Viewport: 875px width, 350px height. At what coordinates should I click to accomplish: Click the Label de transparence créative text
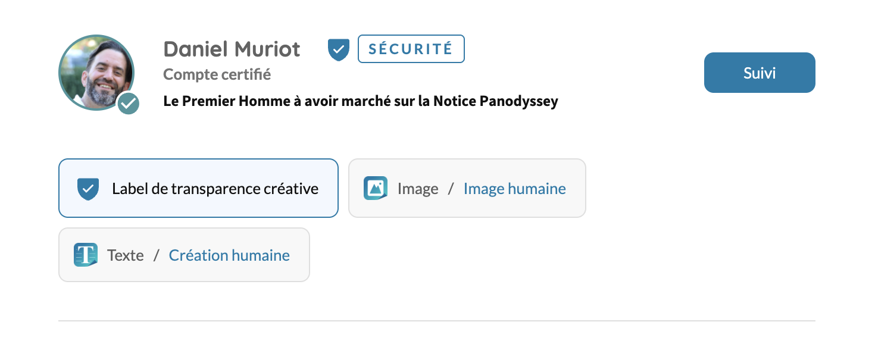pos(215,189)
